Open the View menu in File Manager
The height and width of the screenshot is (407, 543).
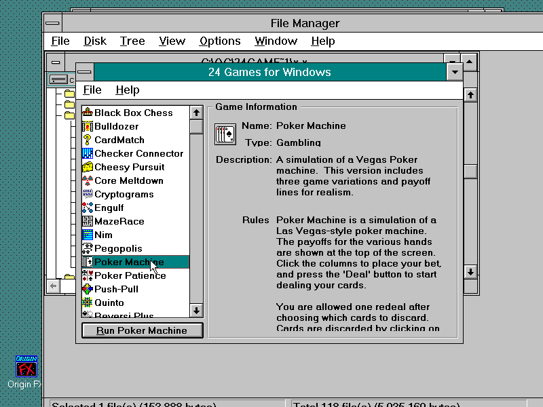172,41
